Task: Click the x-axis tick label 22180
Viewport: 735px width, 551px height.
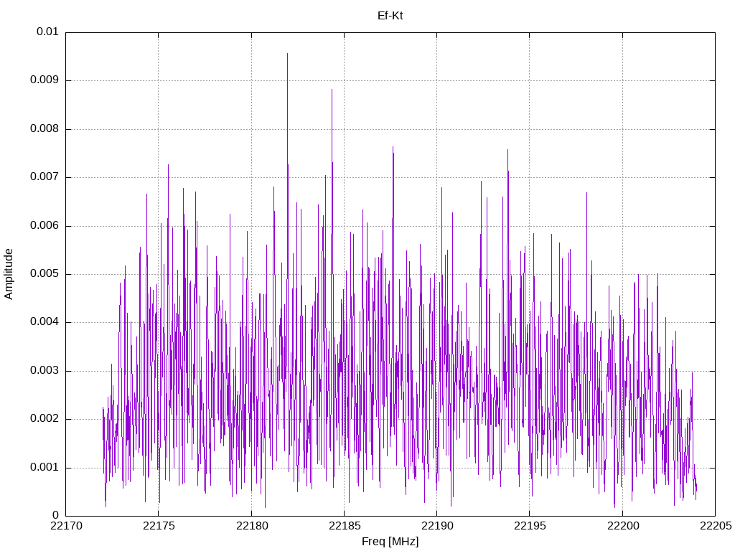Action: pyautogui.click(x=252, y=526)
